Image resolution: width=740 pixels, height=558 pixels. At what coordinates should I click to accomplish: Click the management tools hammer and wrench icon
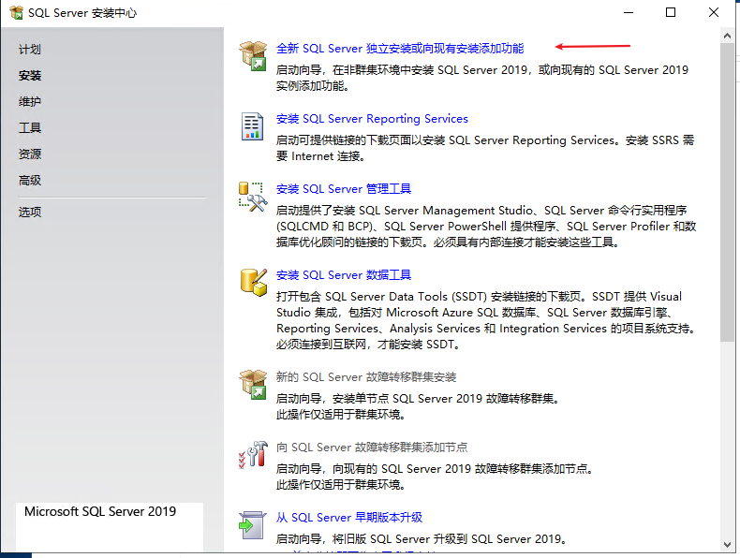point(253,197)
